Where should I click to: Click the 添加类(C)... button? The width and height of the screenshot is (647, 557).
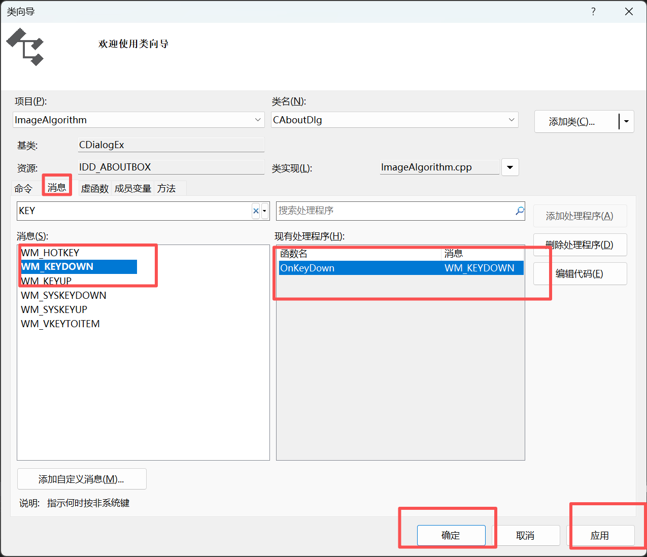coord(576,122)
